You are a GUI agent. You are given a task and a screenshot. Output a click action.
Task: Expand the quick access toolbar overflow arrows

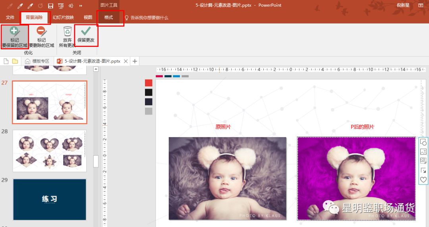pos(81,6)
